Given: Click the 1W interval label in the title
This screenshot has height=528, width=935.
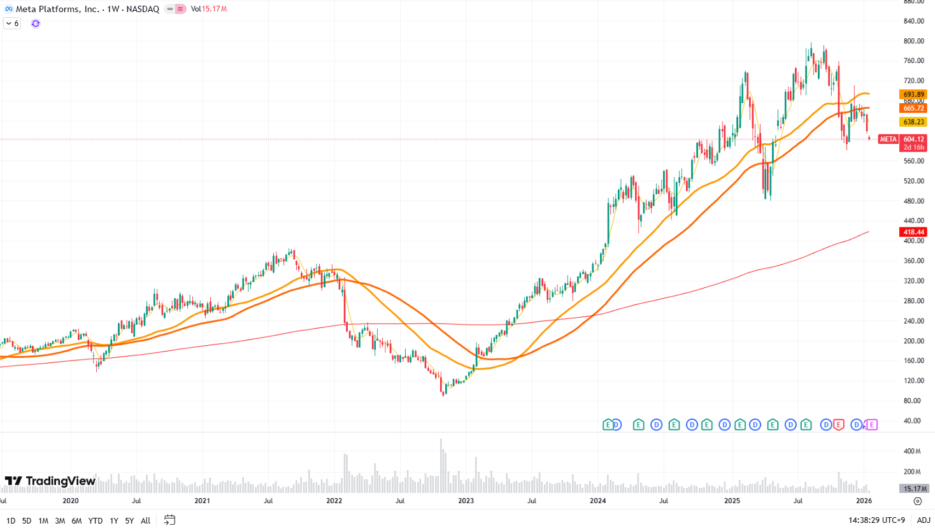Looking at the screenshot, I should pyautogui.click(x=113, y=9).
